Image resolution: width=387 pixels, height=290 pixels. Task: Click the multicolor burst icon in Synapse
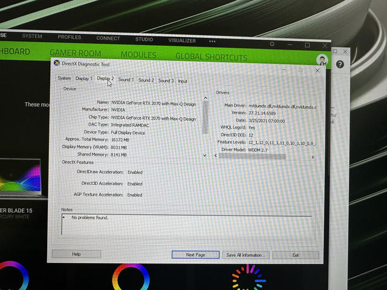coord(248,278)
